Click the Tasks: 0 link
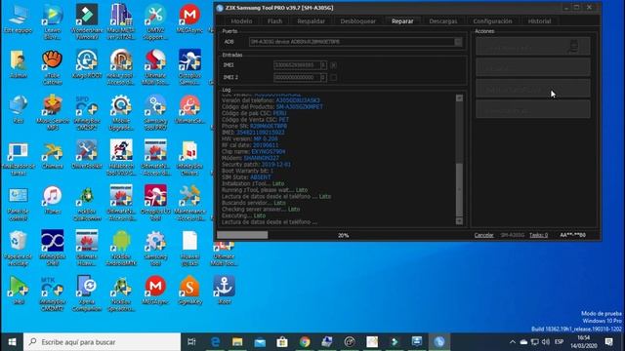The image size is (625, 351). (x=538, y=235)
